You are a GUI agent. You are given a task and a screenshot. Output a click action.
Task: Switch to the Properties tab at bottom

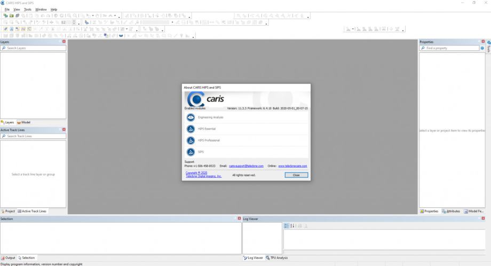(429, 211)
